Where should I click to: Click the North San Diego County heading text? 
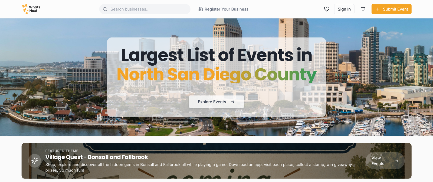pos(217,75)
